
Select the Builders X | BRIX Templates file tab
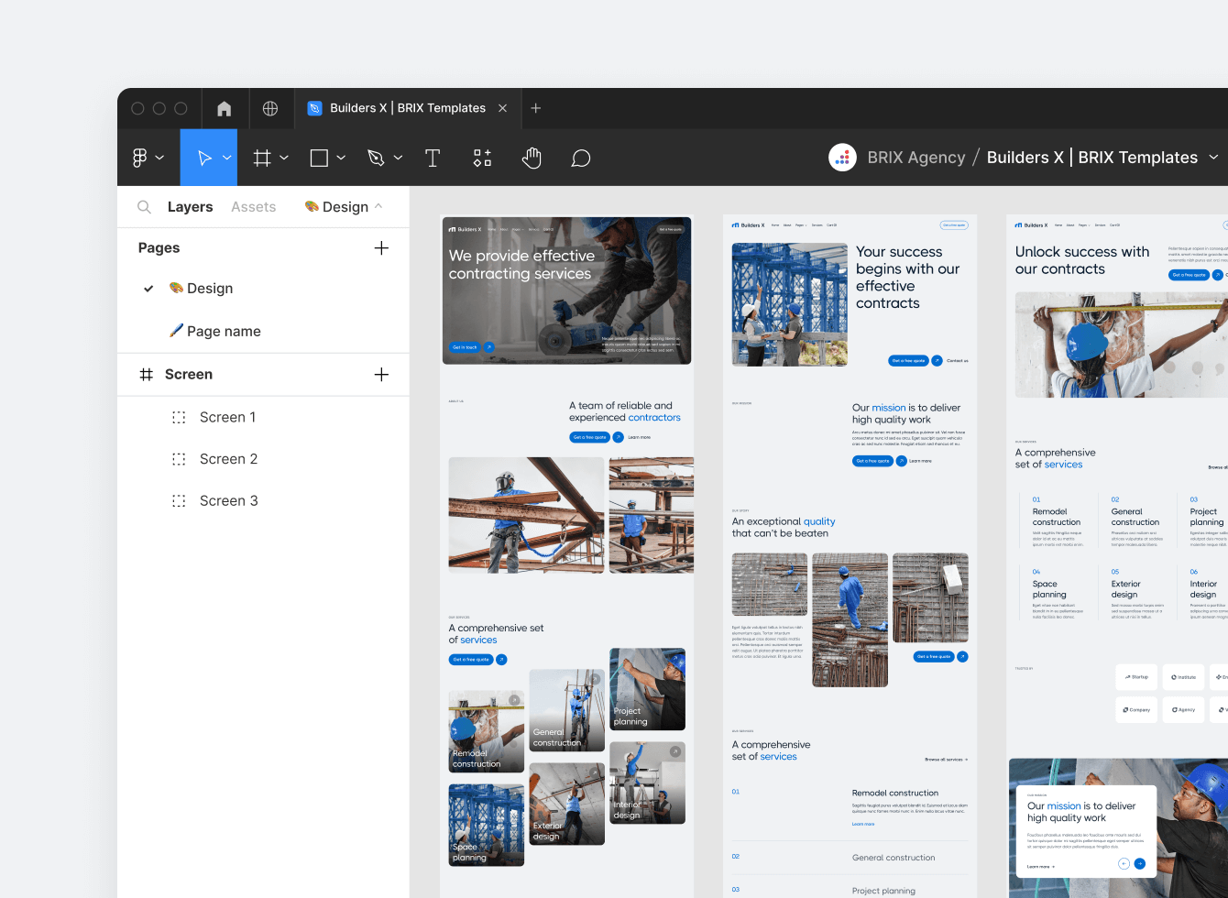400,107
